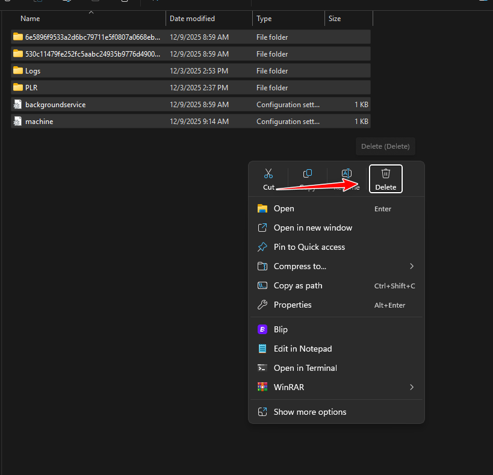Sort by Name column header
Image resolution: width=493 pixels, height=475 pixels.
point(30,19)
